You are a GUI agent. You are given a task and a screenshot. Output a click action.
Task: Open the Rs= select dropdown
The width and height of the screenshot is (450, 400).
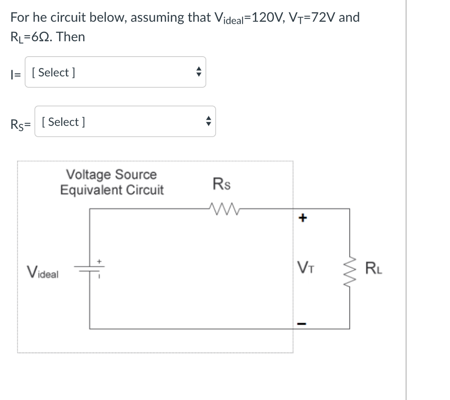click(125, 121)
